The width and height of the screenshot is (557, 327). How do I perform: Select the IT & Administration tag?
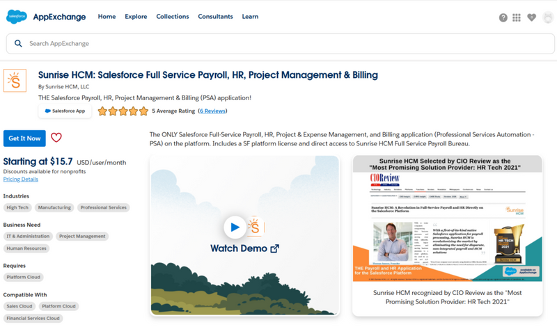pos(28,236)
